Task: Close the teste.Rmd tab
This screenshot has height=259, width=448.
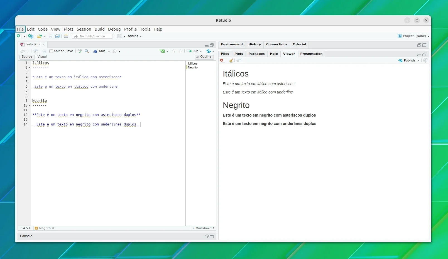Action: point(44,45)
